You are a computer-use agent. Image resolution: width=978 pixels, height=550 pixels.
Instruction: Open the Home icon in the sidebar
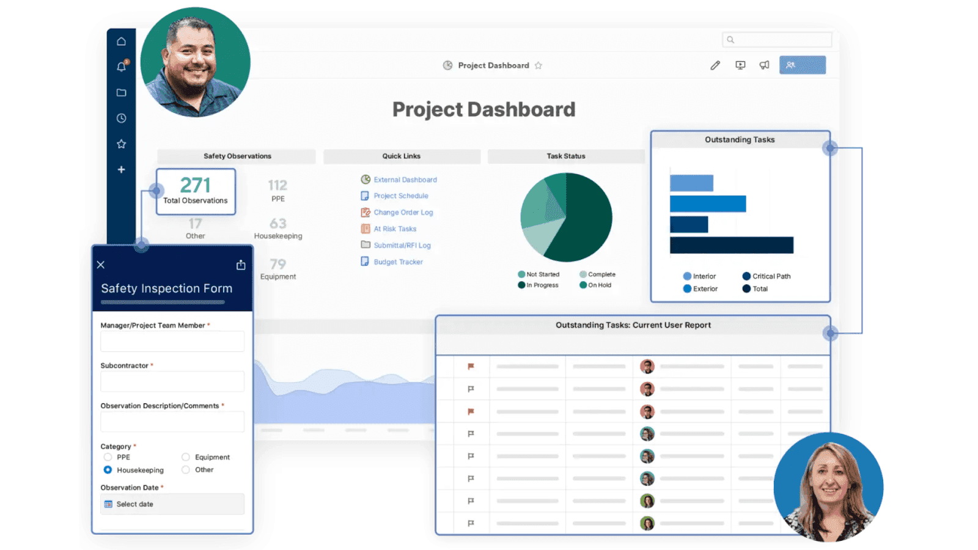pyautogui.click(x=121, y=40)
